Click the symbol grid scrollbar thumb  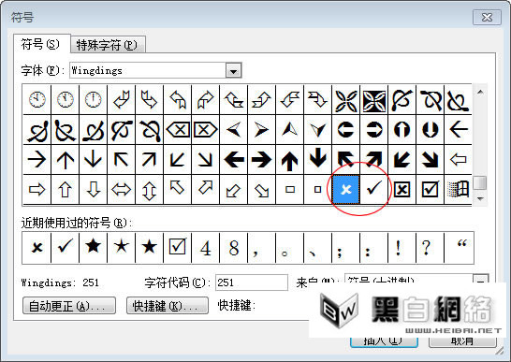tap(480, 182)
